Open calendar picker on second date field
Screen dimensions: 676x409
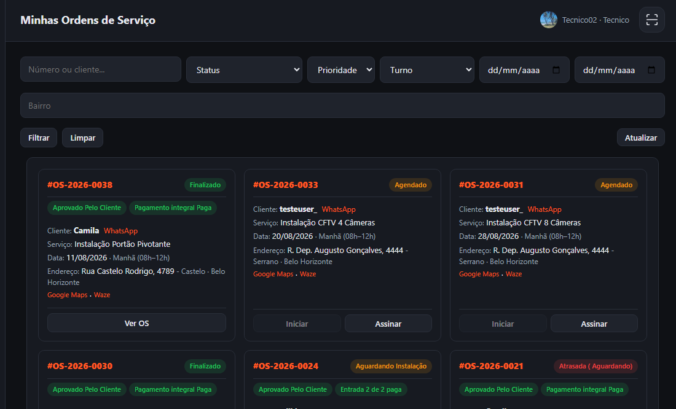(651, 70)
